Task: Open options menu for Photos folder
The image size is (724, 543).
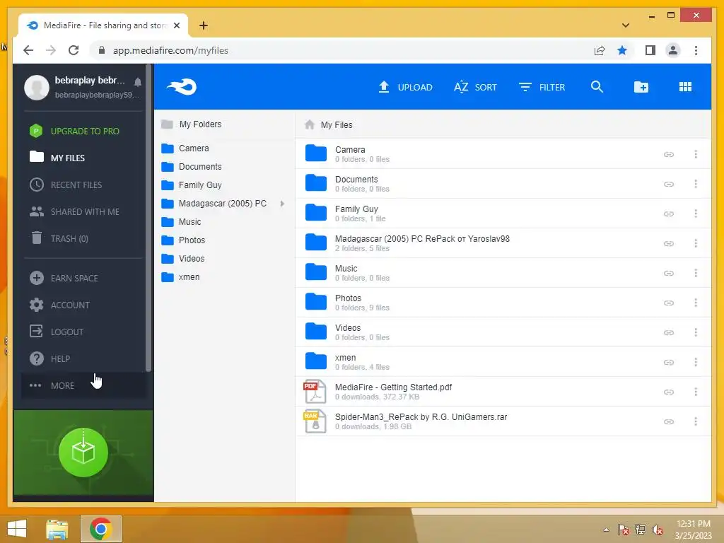Action: tap(696, 303)
